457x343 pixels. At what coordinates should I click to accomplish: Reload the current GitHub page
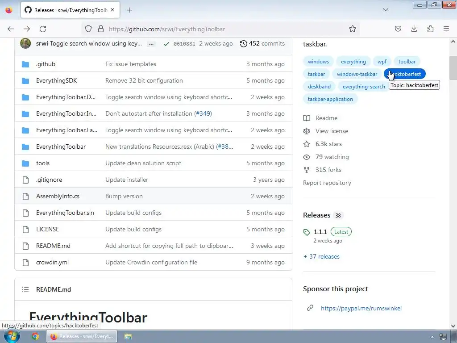pos(43,29)
